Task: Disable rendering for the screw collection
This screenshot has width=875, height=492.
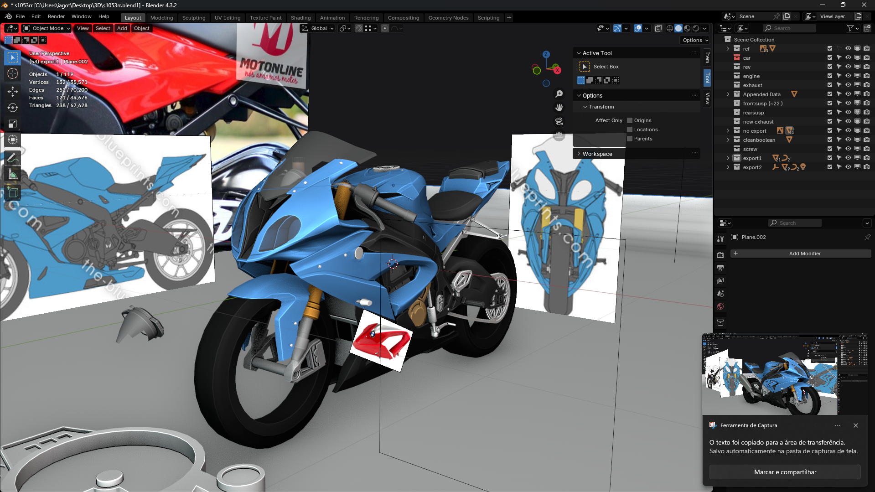Action: [866, 149]
